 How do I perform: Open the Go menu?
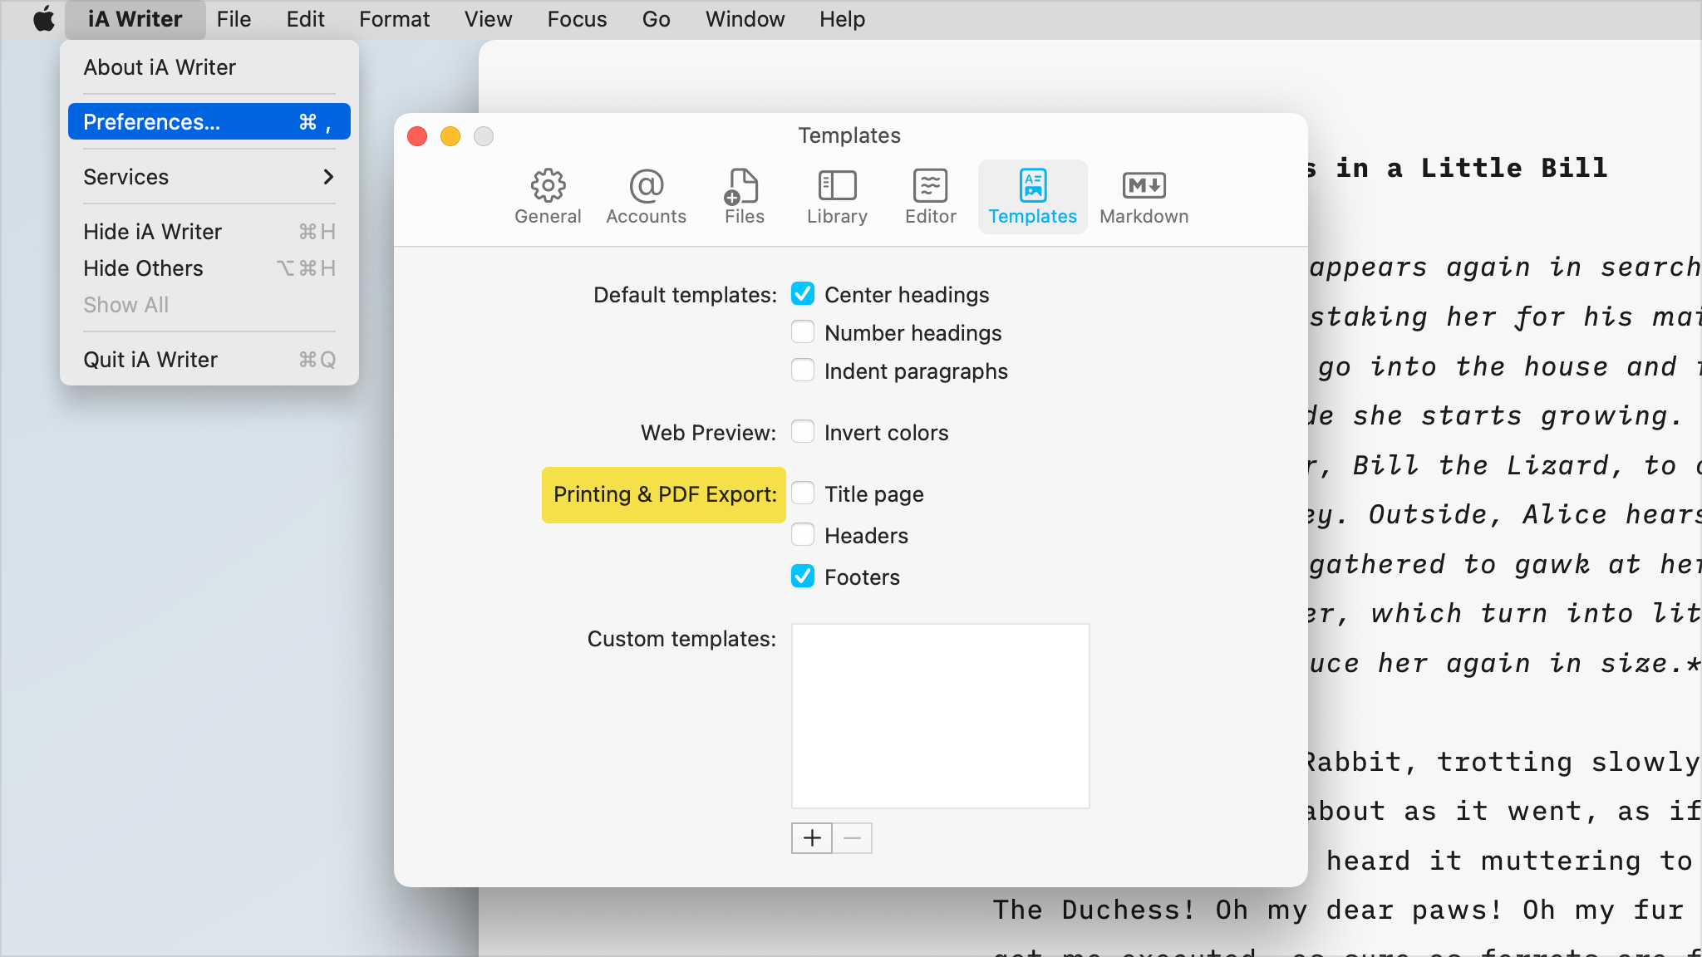click(656, 19)
